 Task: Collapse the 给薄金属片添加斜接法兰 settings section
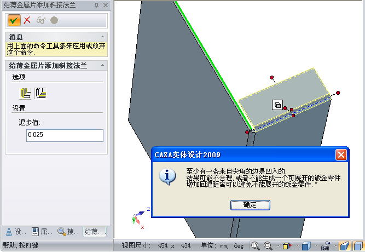[102, 65]
